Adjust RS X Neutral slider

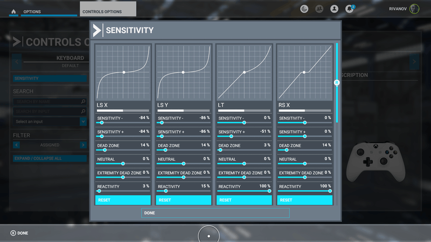click(305, 163)
